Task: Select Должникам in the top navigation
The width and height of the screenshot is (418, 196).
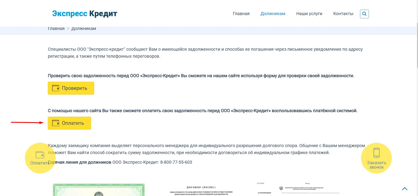Action: point(273,14)
